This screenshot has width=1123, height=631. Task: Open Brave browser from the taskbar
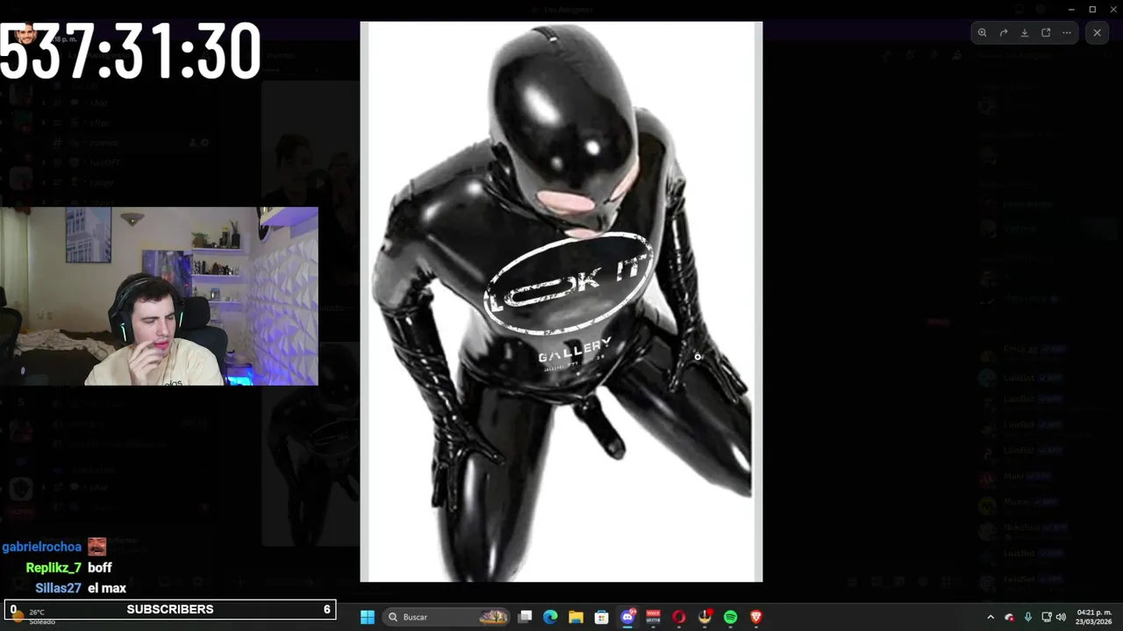[756, 617]
